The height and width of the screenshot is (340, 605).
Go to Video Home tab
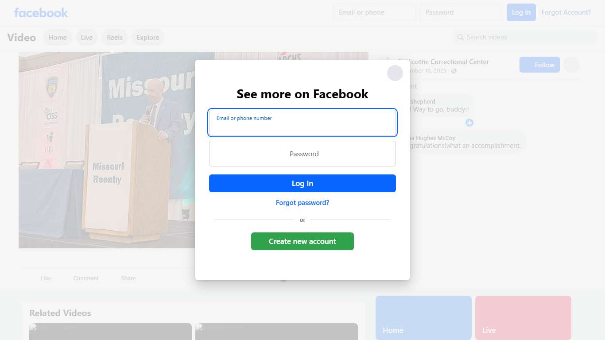58,38
